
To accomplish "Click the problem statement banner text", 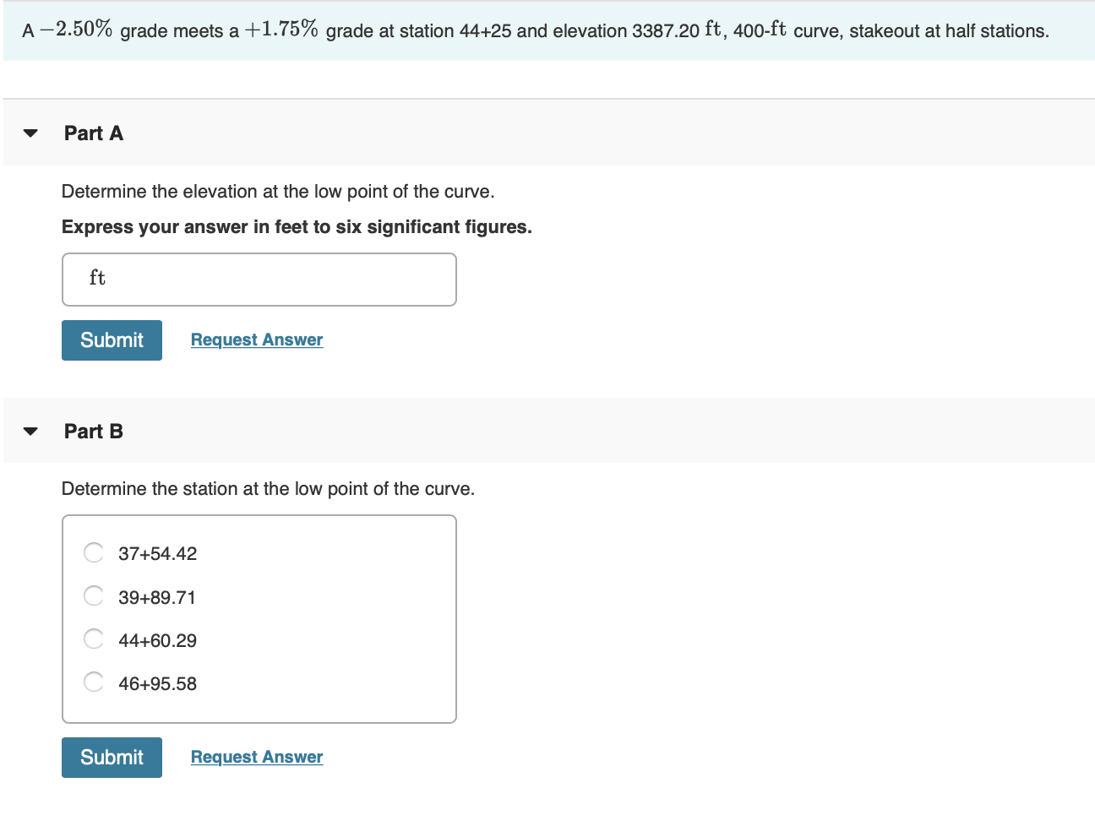I will click(536, 30).
